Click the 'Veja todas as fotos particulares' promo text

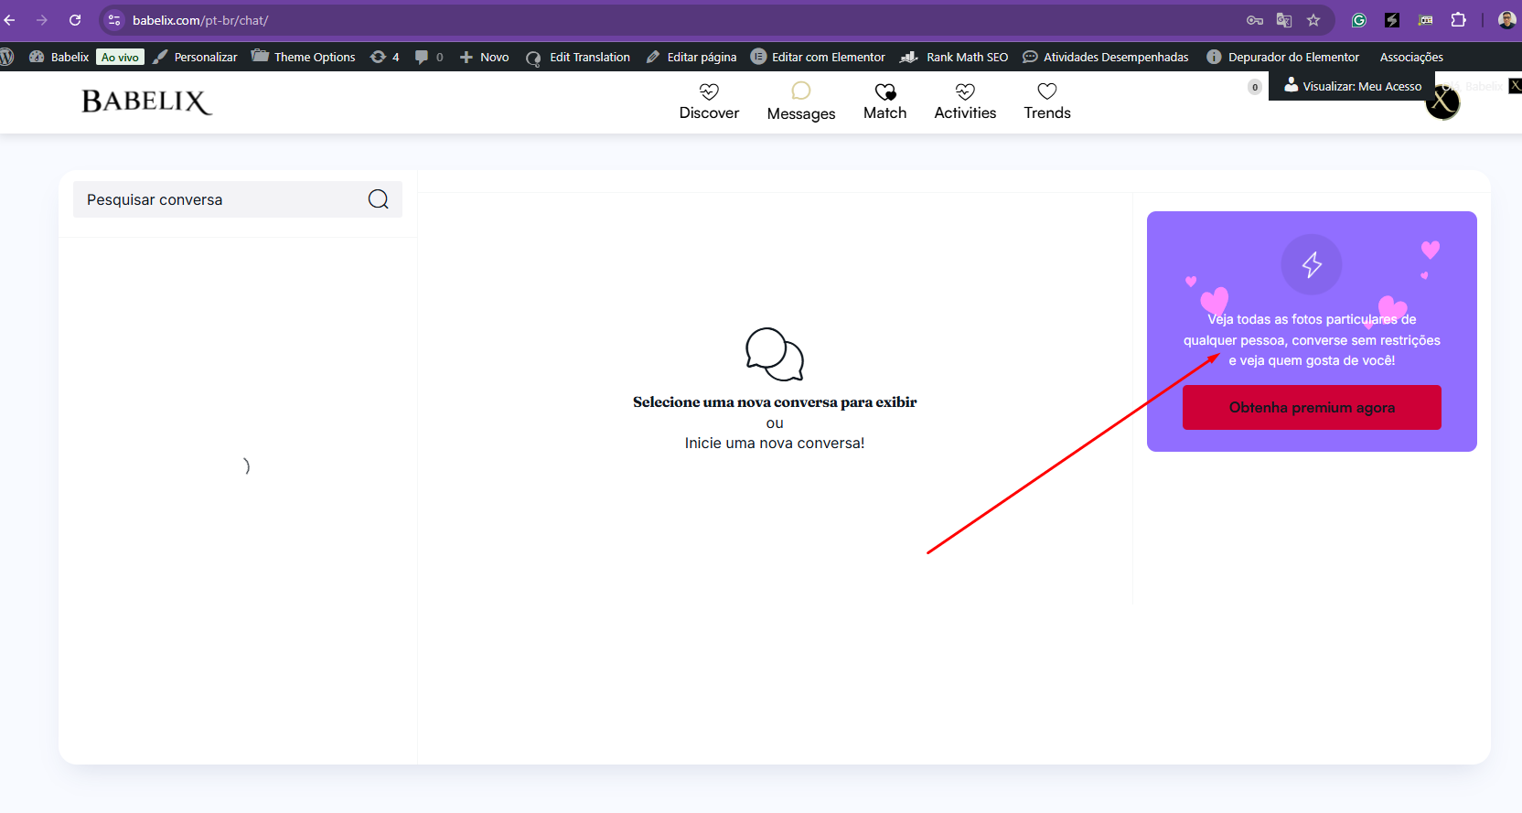point(1312,340)
